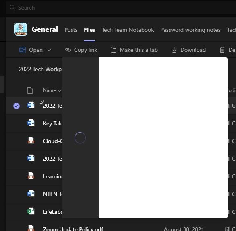This screenshot has height=231, width=236.
Task: Click the Download arrow icon
Action: click(174, 50)
